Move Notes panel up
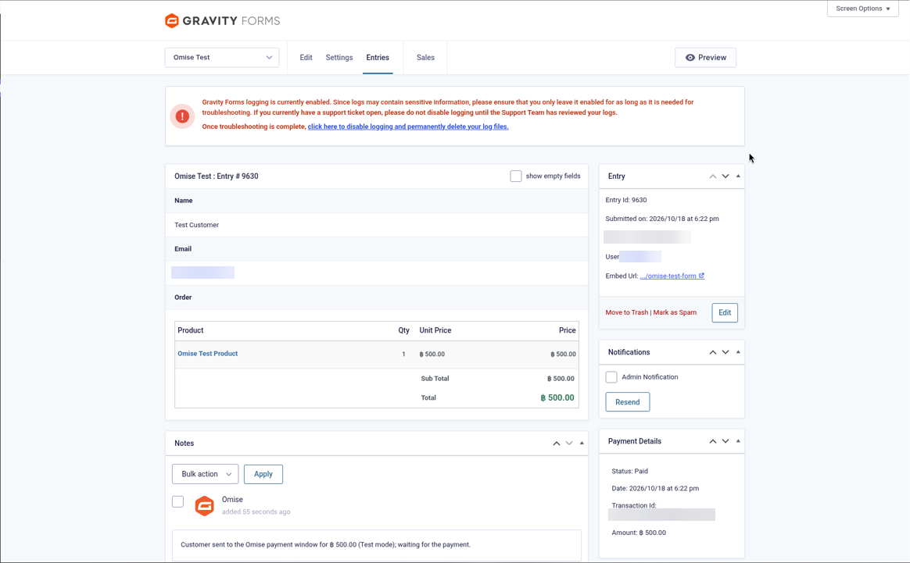Viewport: 910px width, 563px height. tap(557, 444)
